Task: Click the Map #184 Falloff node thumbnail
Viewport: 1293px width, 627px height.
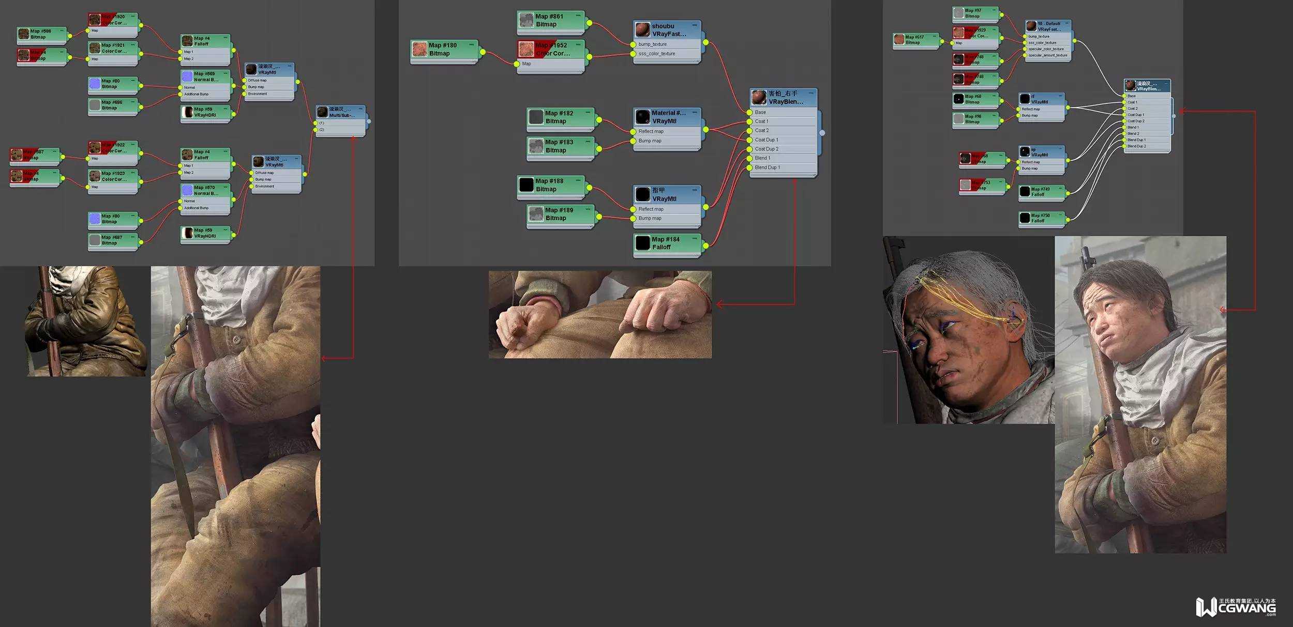Action: pyautogui.click(x=642, y=243)
